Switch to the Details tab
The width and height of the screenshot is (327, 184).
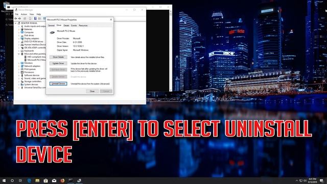[66, 26]
